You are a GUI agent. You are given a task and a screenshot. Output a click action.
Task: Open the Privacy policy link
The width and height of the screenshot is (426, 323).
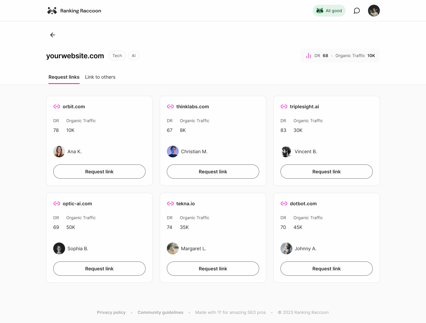tap(111, 312)
